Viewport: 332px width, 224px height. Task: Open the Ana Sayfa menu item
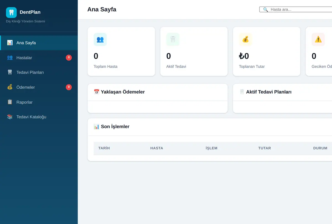39,43
